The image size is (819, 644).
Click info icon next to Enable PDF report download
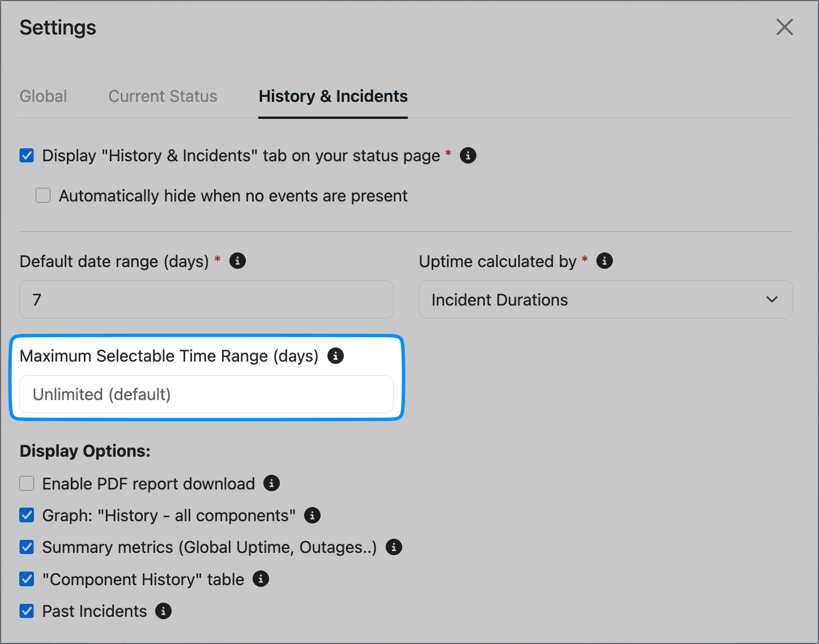271,483
